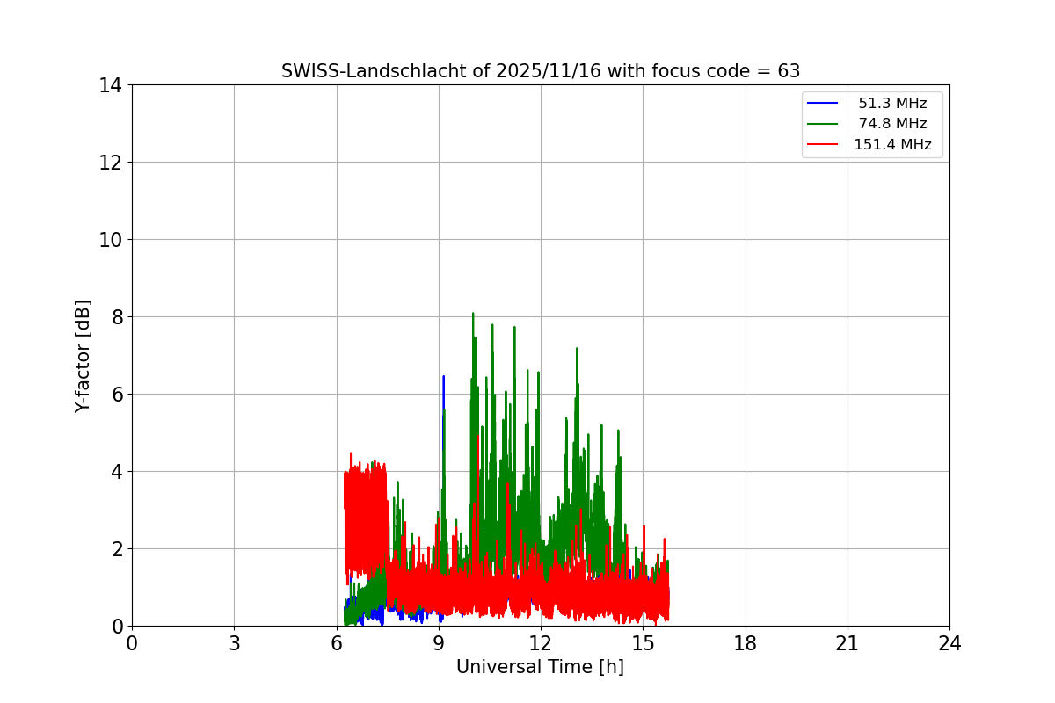Click the y-axis tick label 10

pos(110,240)
